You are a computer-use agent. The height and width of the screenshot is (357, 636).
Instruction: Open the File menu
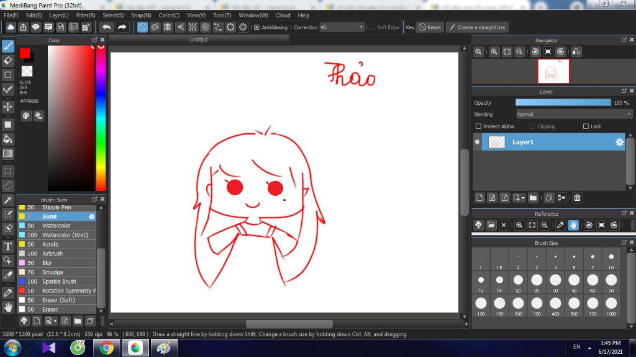pyautogui.click(x=11, y=15)
